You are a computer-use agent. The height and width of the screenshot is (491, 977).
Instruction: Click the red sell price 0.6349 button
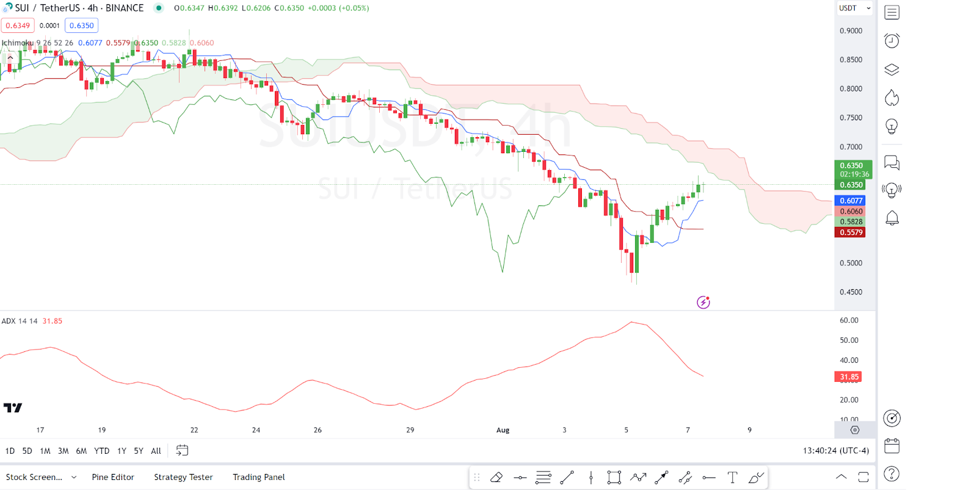tap(18, 26)
